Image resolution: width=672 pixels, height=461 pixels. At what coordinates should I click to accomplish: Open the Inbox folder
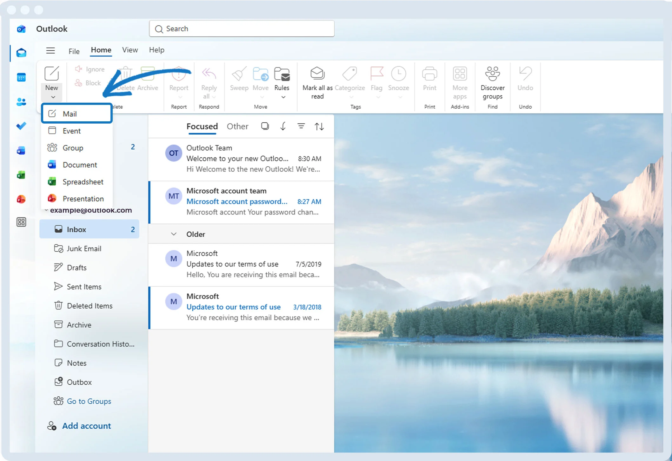(x=89, y=229)
